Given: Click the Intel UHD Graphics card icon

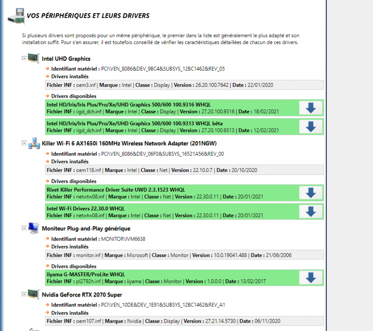Looking at the screenshot, I should pyautogui.click(x=34, y=58).
